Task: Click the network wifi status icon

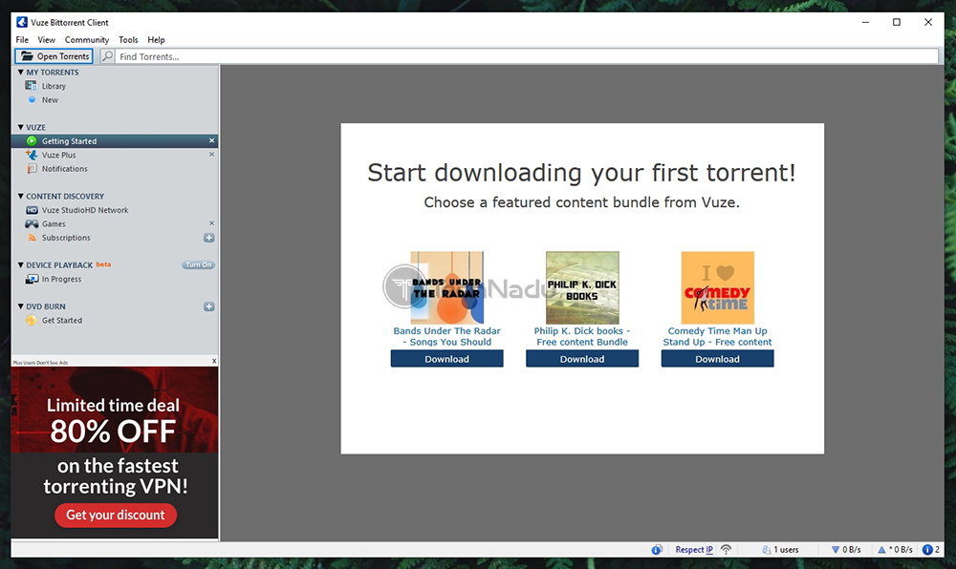Action: (726, 550)
